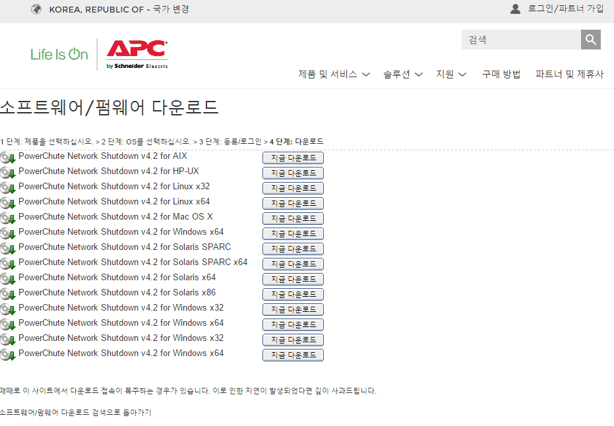This screenshot has width=614, height=426.
Task: Go back to step 1 단계 product selection
Action: [47, 142]
